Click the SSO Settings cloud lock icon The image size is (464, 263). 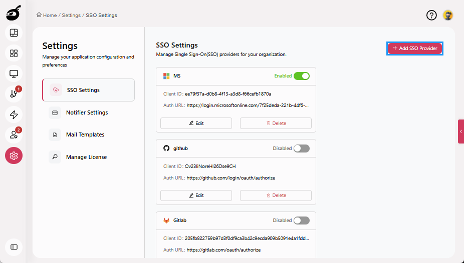point(56,90)
